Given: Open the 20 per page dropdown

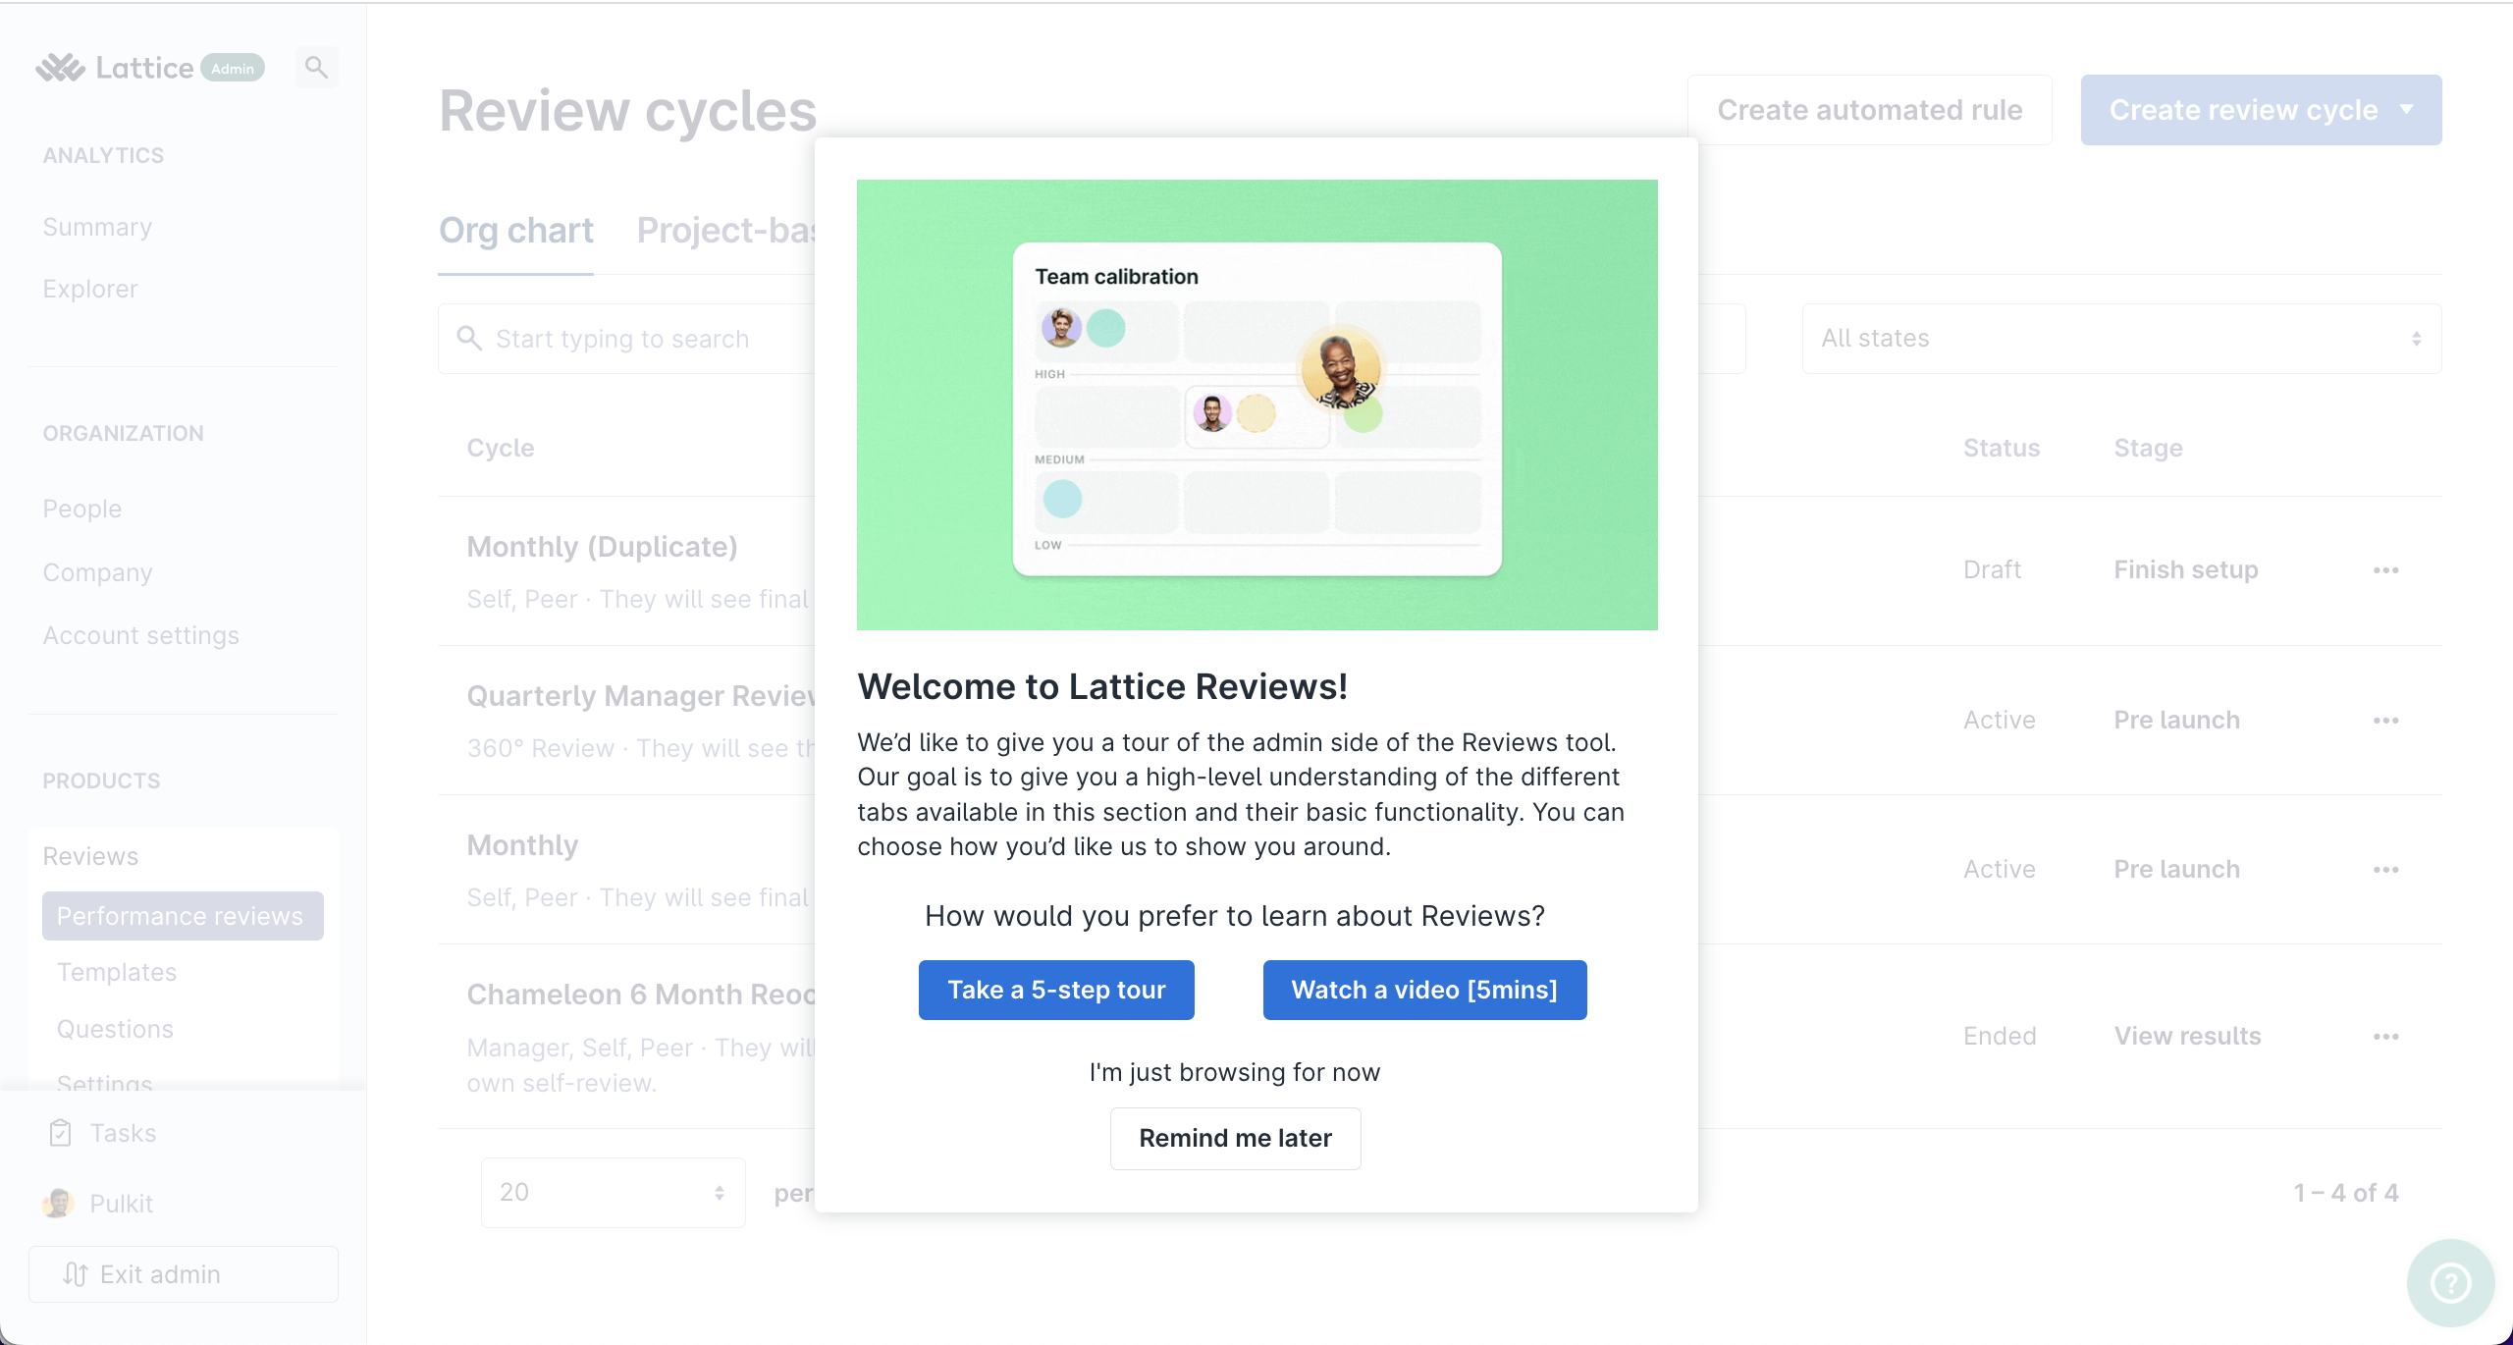Looking at the screenshot, I should (x=613, y=1192).
